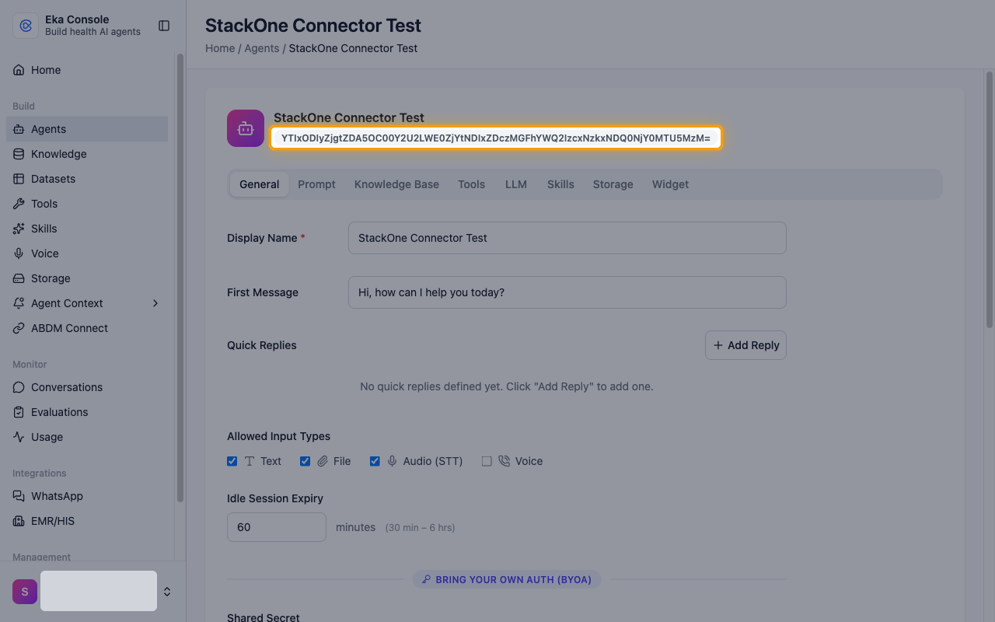Uncheck the Audio (STT) checkbox
This screenshot has height=622, width=995.
pos(375,461)
